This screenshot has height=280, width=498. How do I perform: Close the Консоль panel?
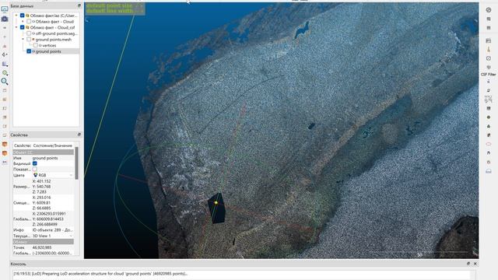coord(475,264)
